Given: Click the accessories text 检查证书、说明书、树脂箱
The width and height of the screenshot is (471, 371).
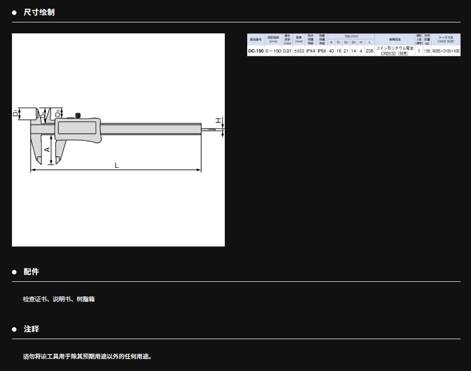Looking at the screenshot, I should [x=59, y=299].
